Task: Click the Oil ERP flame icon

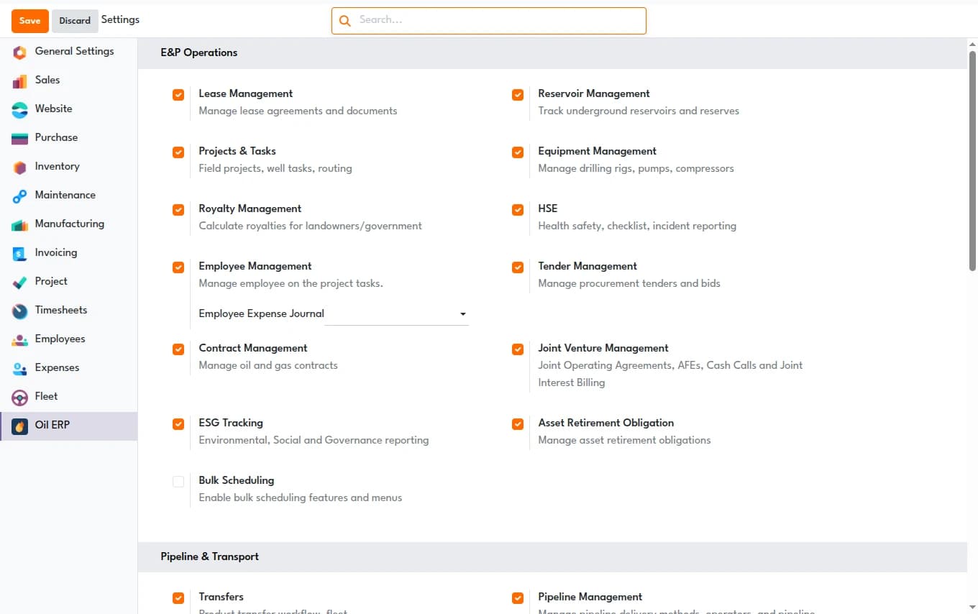Action: pos(20,426)
